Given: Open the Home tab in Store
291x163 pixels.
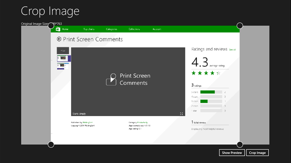Looking at the screenshot, I should (65, 29).
